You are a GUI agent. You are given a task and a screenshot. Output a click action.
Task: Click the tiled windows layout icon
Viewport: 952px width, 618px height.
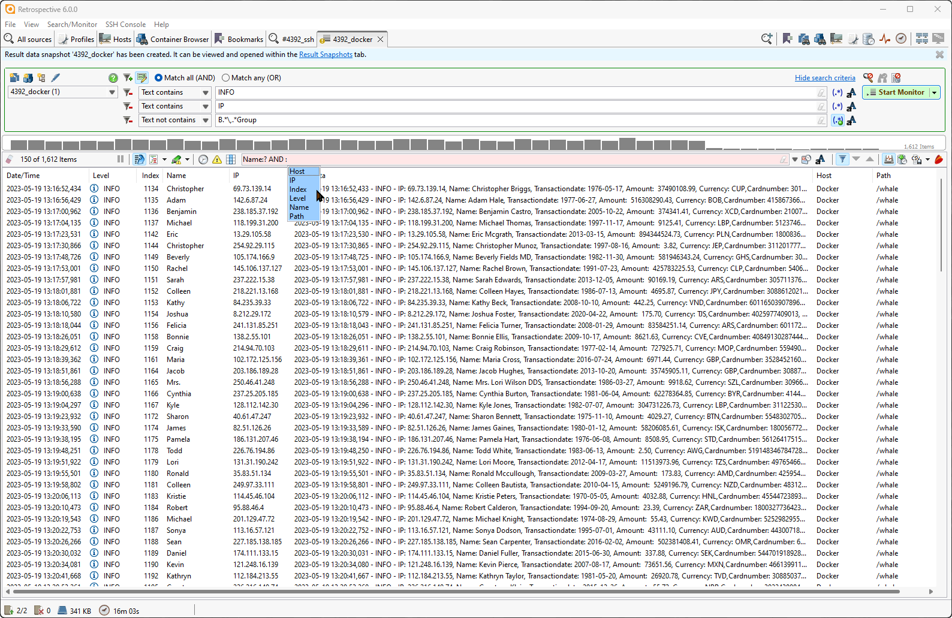(922, 39)
